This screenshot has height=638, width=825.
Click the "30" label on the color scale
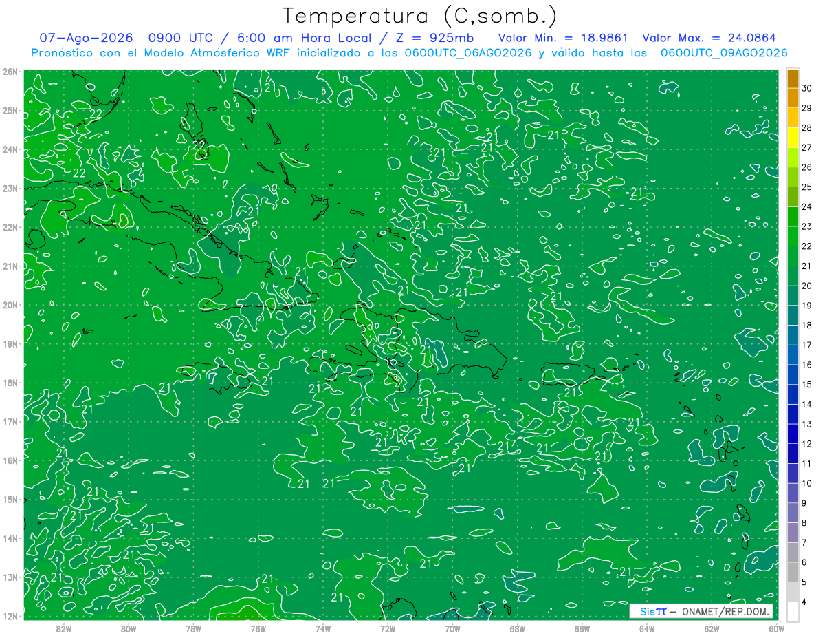point(806,88)
